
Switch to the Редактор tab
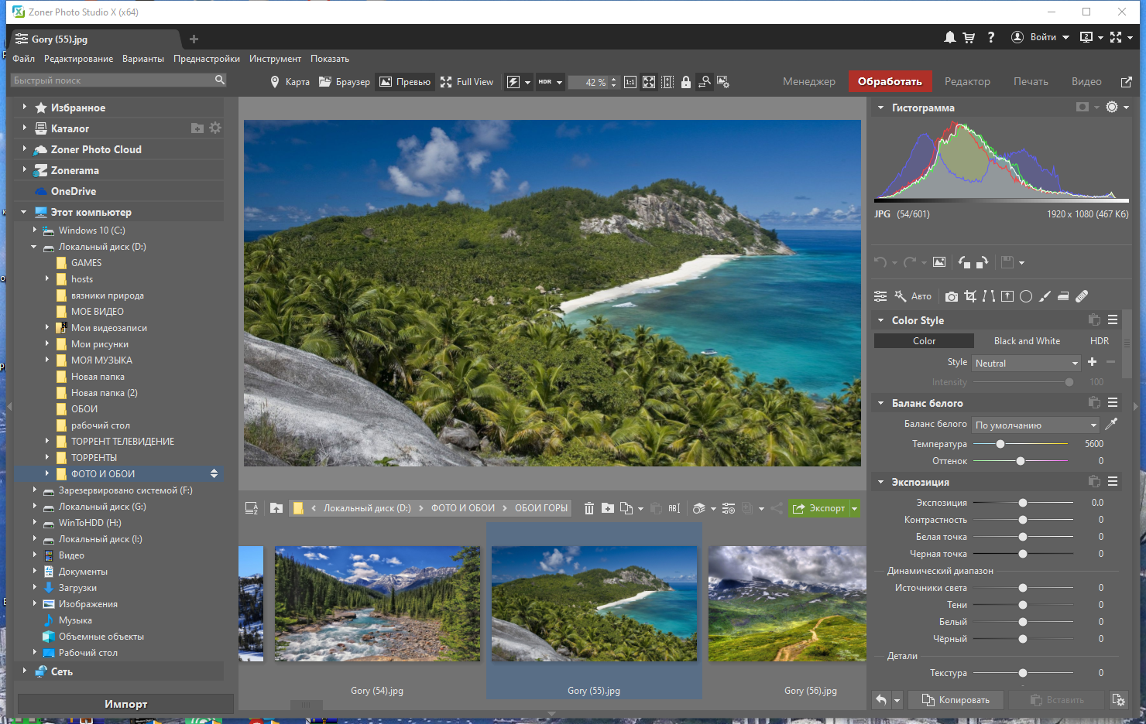click(967, 81)
